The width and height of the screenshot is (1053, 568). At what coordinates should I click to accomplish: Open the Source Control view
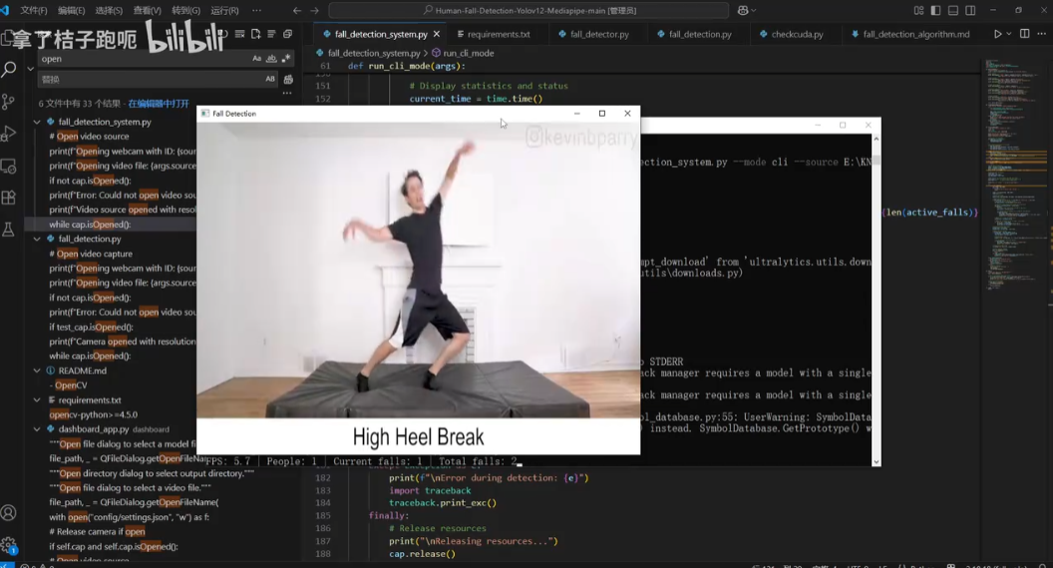tap(9, 102)
